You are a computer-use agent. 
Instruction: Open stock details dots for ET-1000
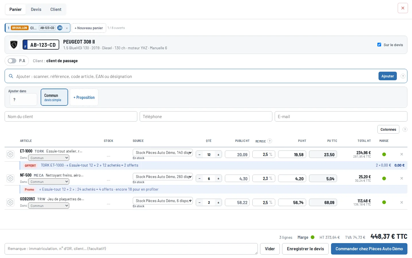108,156
